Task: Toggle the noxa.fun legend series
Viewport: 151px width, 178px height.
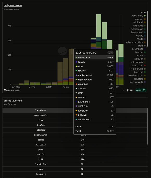Action: (x=140, y=59)
